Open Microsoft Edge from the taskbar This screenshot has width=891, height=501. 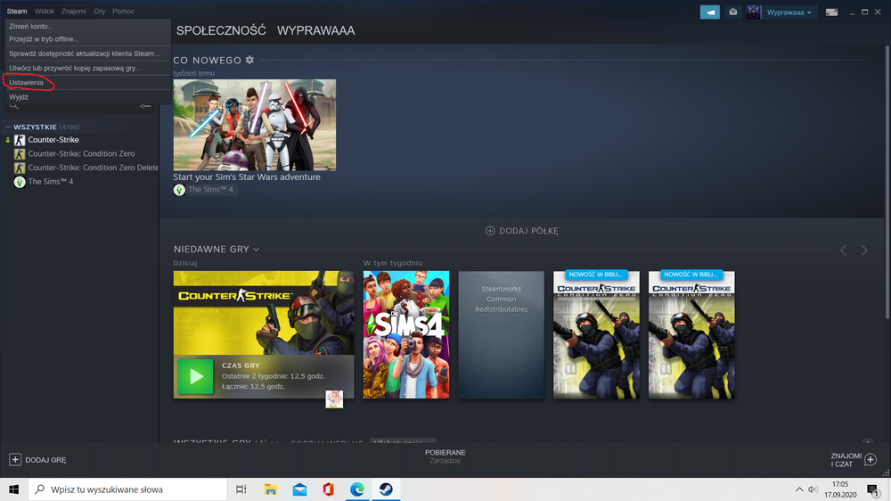[x=357, y=489]
